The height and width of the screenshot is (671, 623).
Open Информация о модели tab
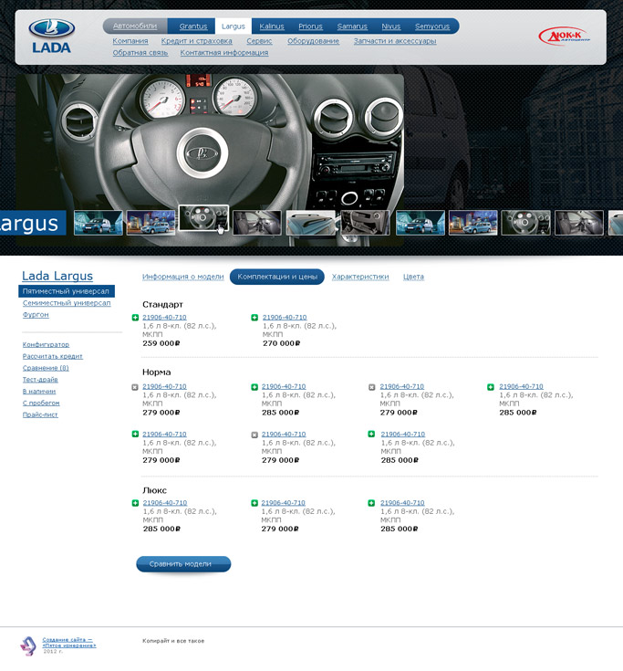[x=183, y=277]
